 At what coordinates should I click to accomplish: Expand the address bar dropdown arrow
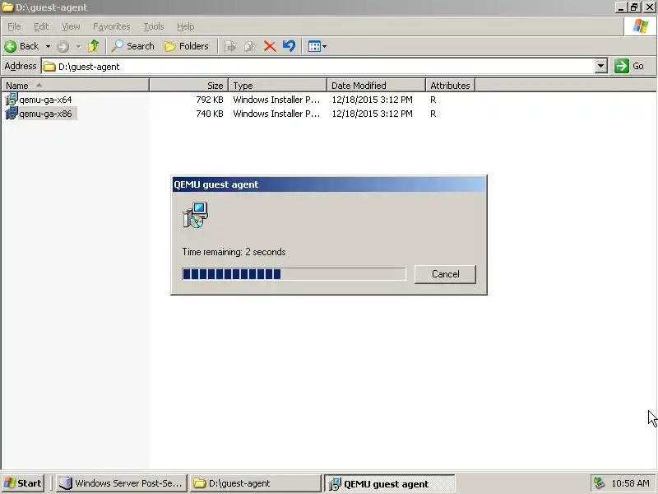[x=601, y=66]
